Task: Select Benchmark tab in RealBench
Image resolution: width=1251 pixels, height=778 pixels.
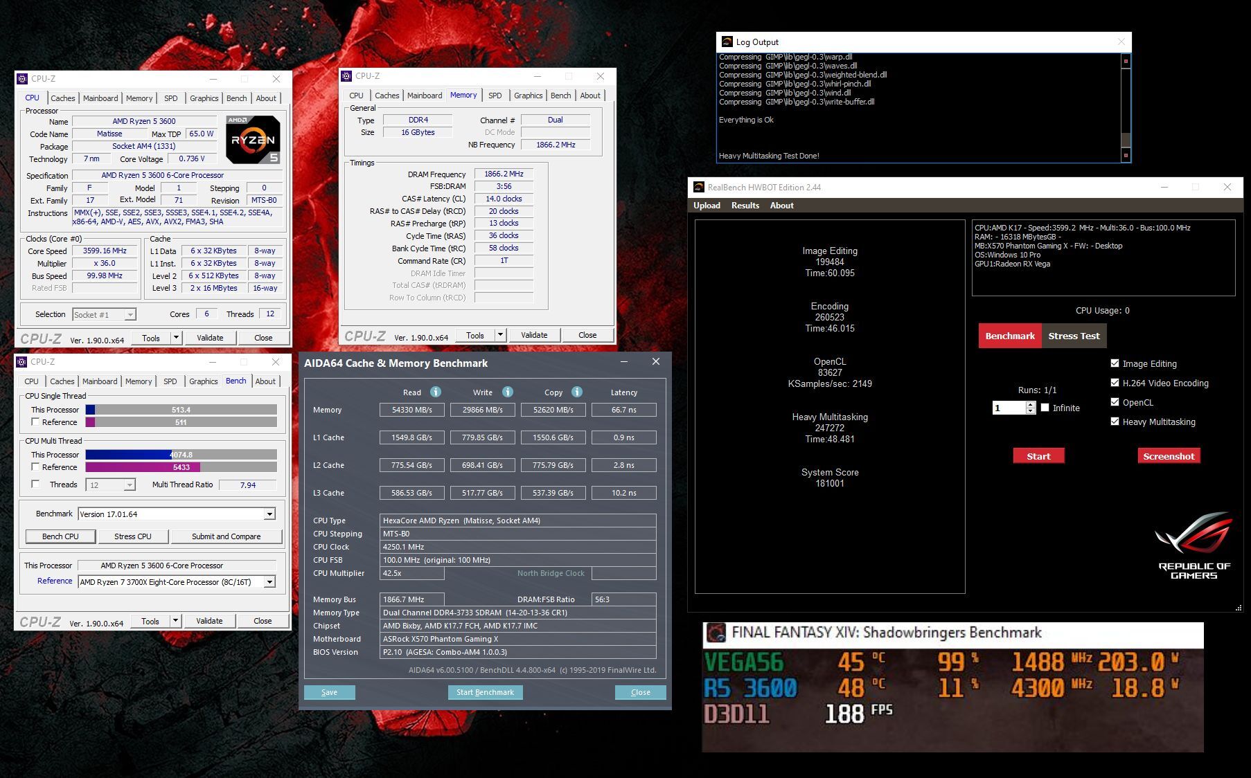Action: (1010, 336)
